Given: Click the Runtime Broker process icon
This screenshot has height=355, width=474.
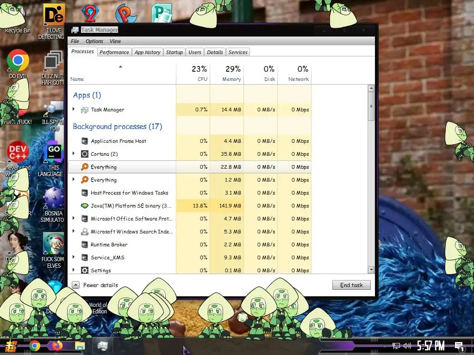Looking at the screenshot, I should [84, 245].
